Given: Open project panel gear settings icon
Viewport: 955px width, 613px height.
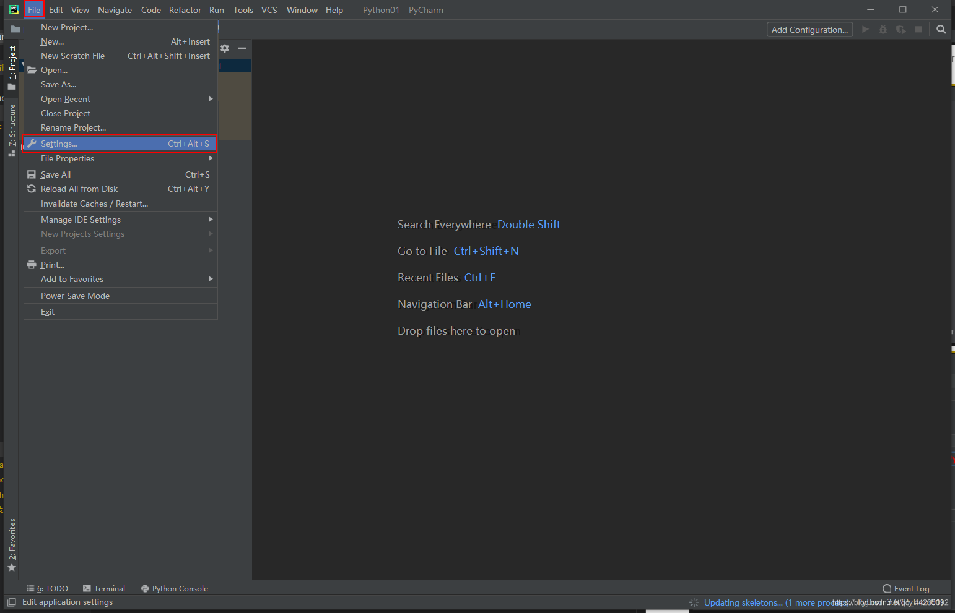Looking at the screenshot, I should 225,48.
